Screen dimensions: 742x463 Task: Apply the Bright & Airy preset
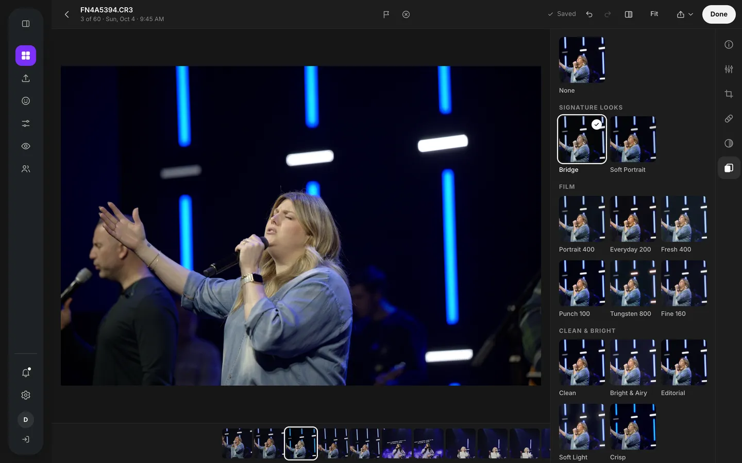pyautogui.click(x=633, y=362)
